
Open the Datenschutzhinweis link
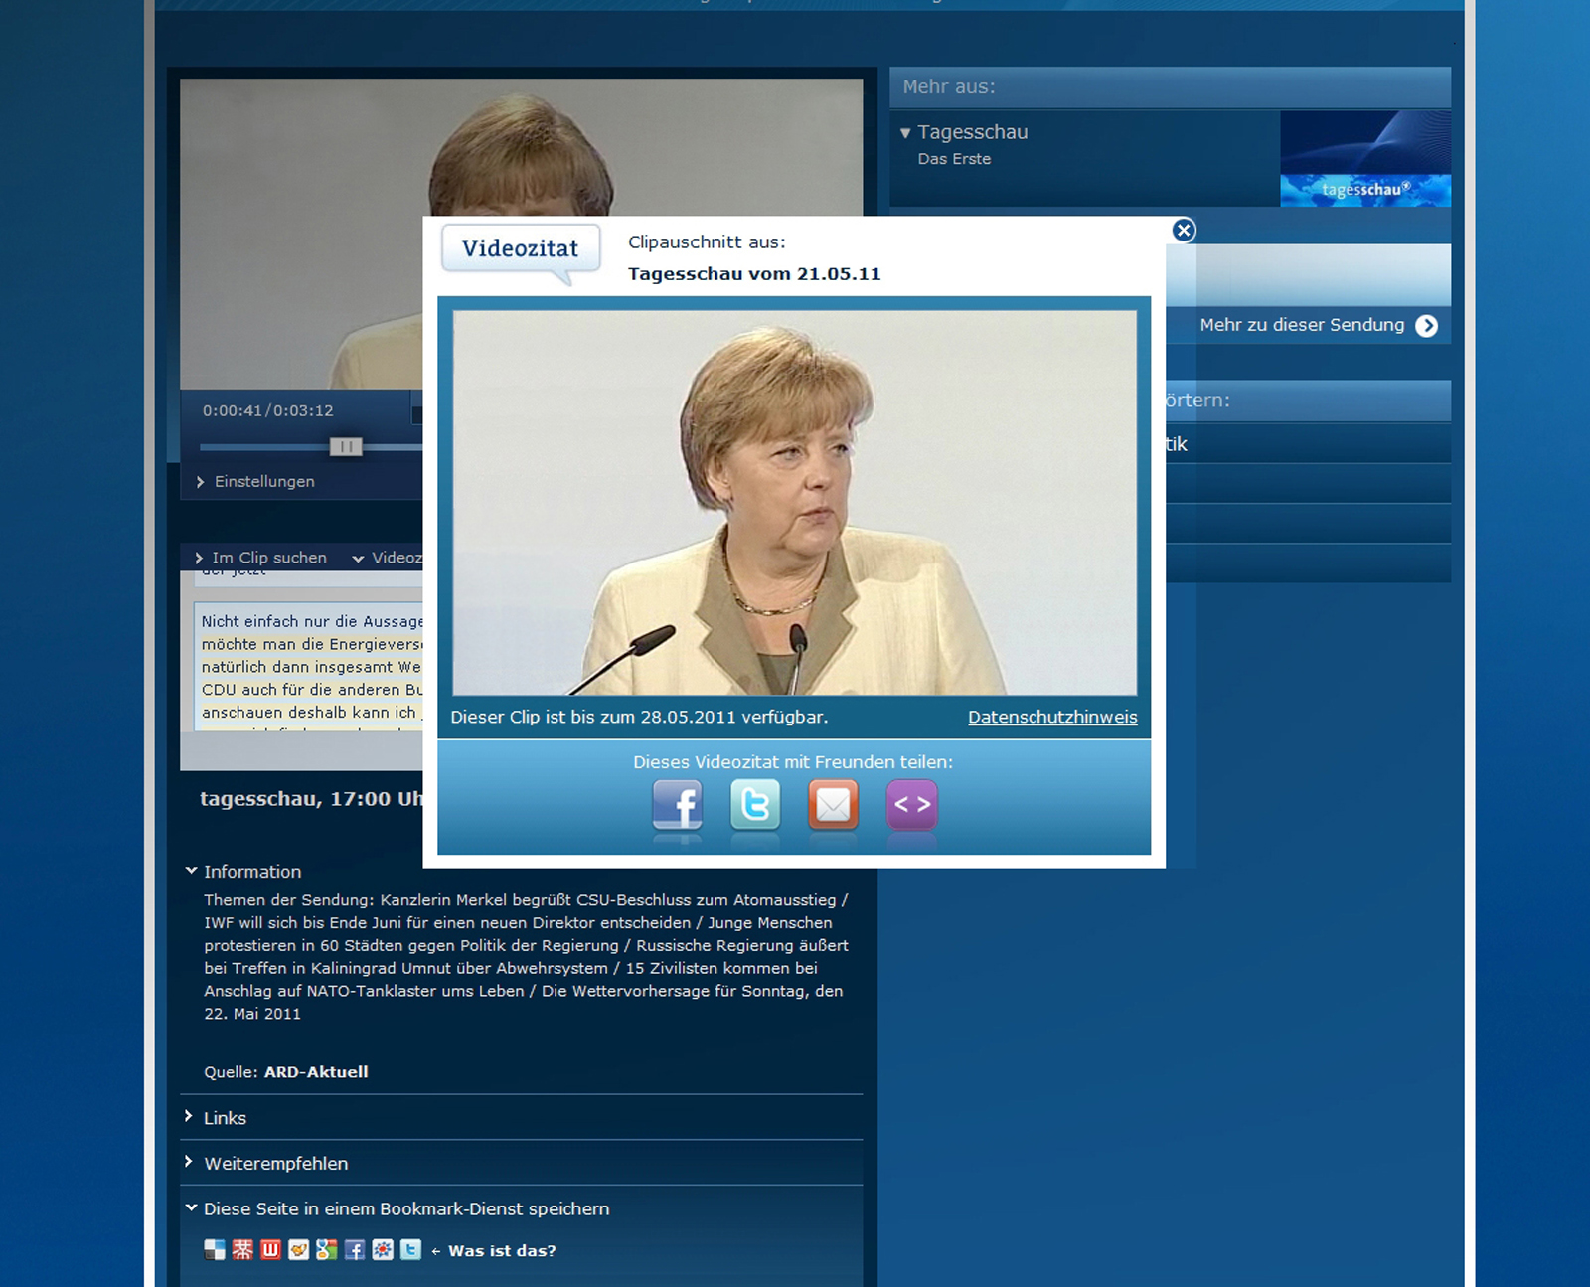pos(1052,717)
